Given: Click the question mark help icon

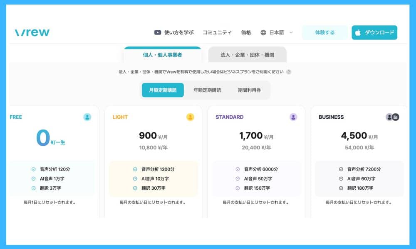Looking at the screenshot, I should 289,72.
